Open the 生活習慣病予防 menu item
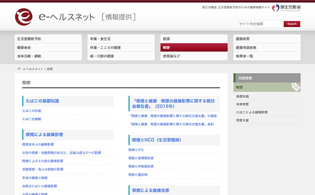 pyautogui.click(x=48, y=39)
